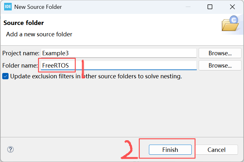Focus the Project name field containing Example3

(x=119, y=53)
